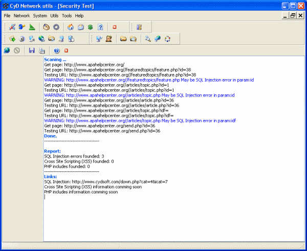The height and width of the screenshot is (251, 307).
Task: Click the grey stop scan icon
Action: point(17,51)
